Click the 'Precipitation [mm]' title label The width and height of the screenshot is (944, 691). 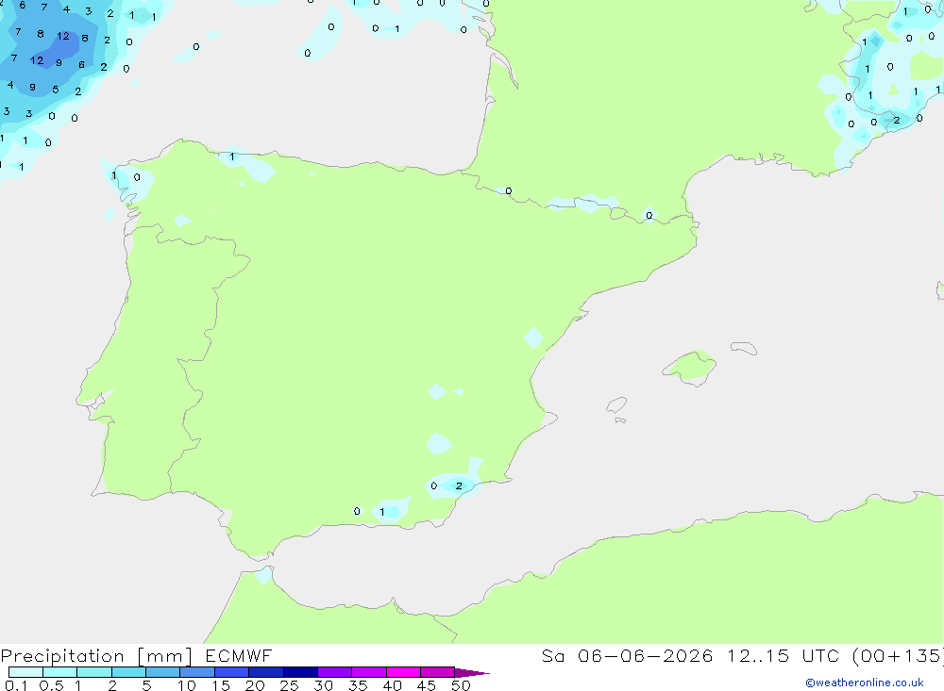(96, 655)
